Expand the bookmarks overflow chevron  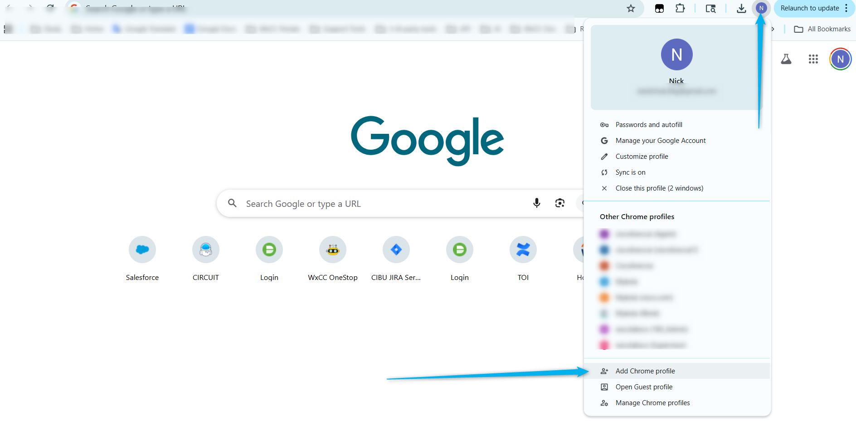click(x=773, y=29)
